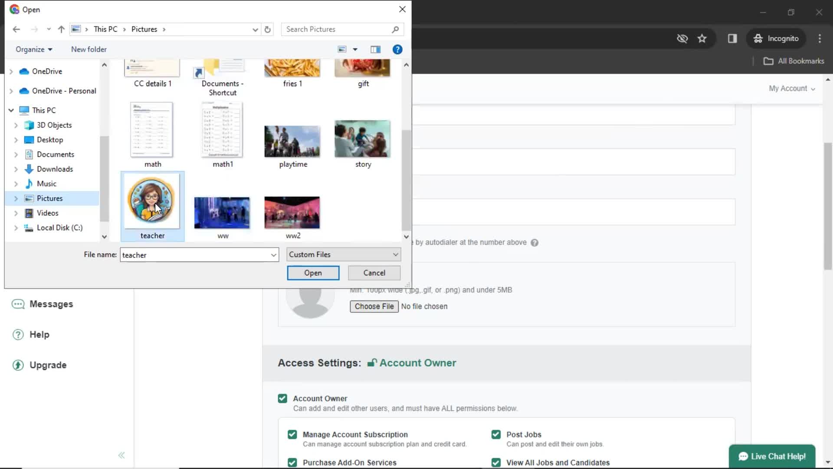
Task: Expand the file name combo box
Action: pos(273,255)
